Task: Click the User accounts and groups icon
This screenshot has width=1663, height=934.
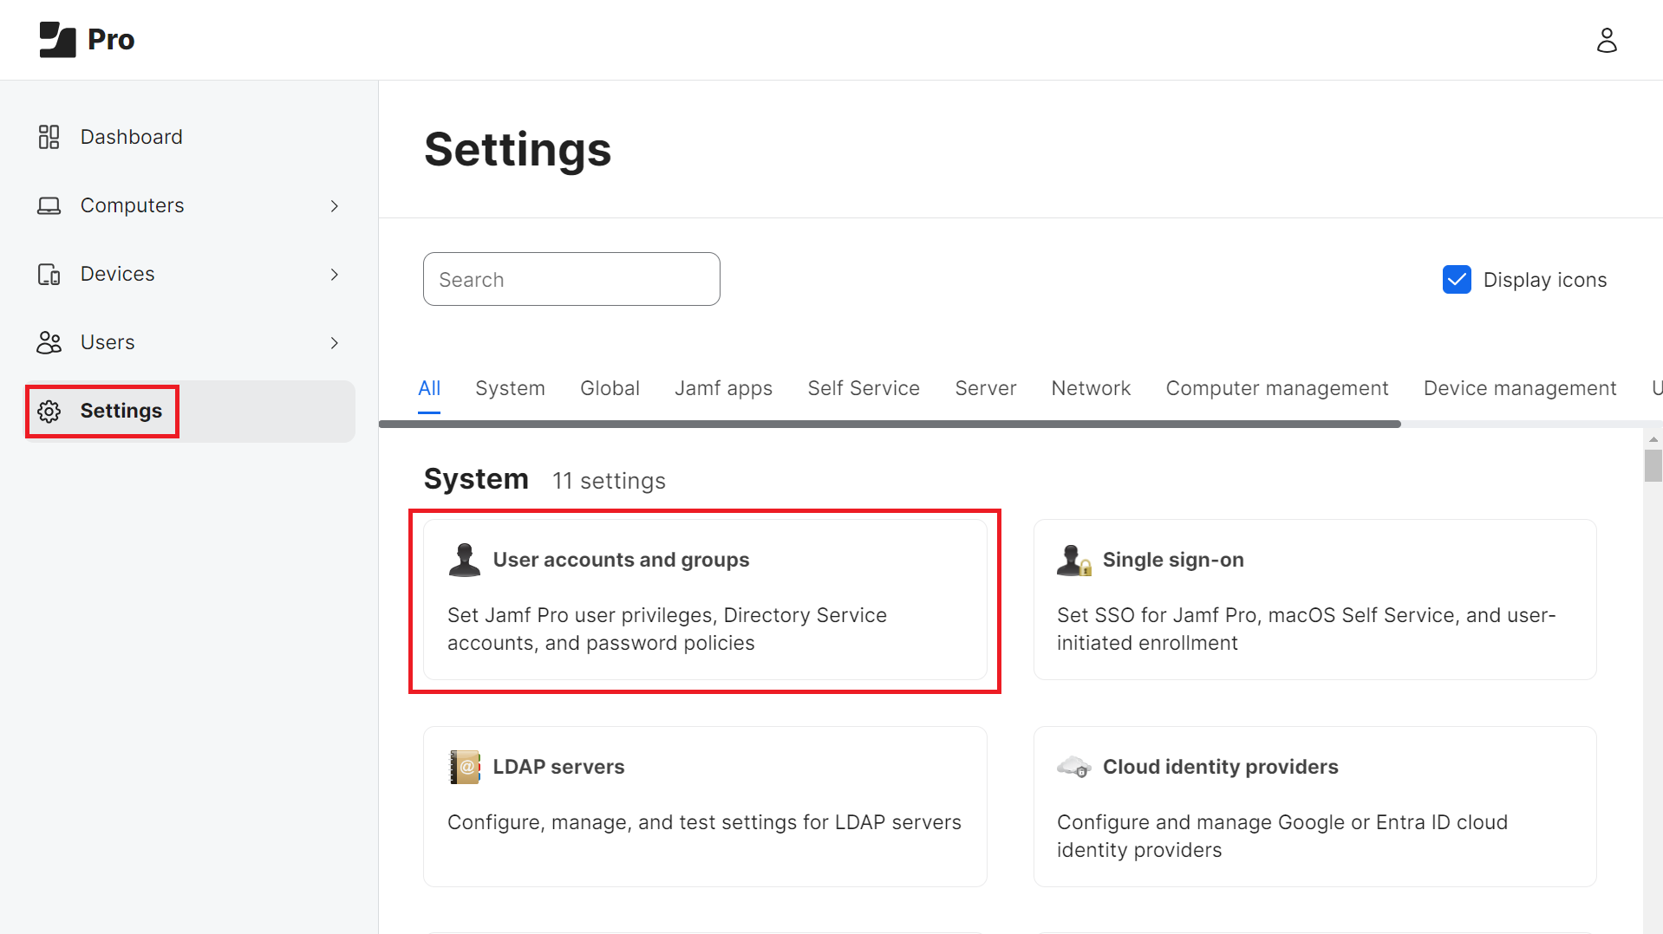Action: coord(465,561)
